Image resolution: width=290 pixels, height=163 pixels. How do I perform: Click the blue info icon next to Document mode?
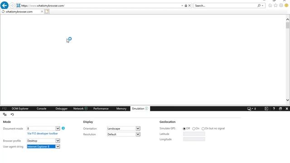click(x=63, y=128)
